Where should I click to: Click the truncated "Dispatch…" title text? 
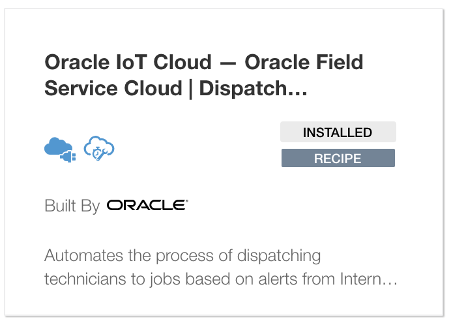[x=252, y=89]
